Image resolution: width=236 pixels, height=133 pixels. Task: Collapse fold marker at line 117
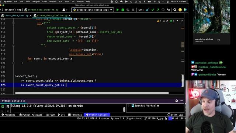pos(13,45)
